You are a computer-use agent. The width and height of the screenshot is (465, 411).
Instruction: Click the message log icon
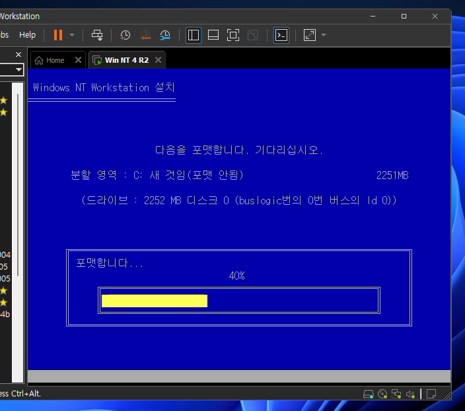(x=431, y=394)
